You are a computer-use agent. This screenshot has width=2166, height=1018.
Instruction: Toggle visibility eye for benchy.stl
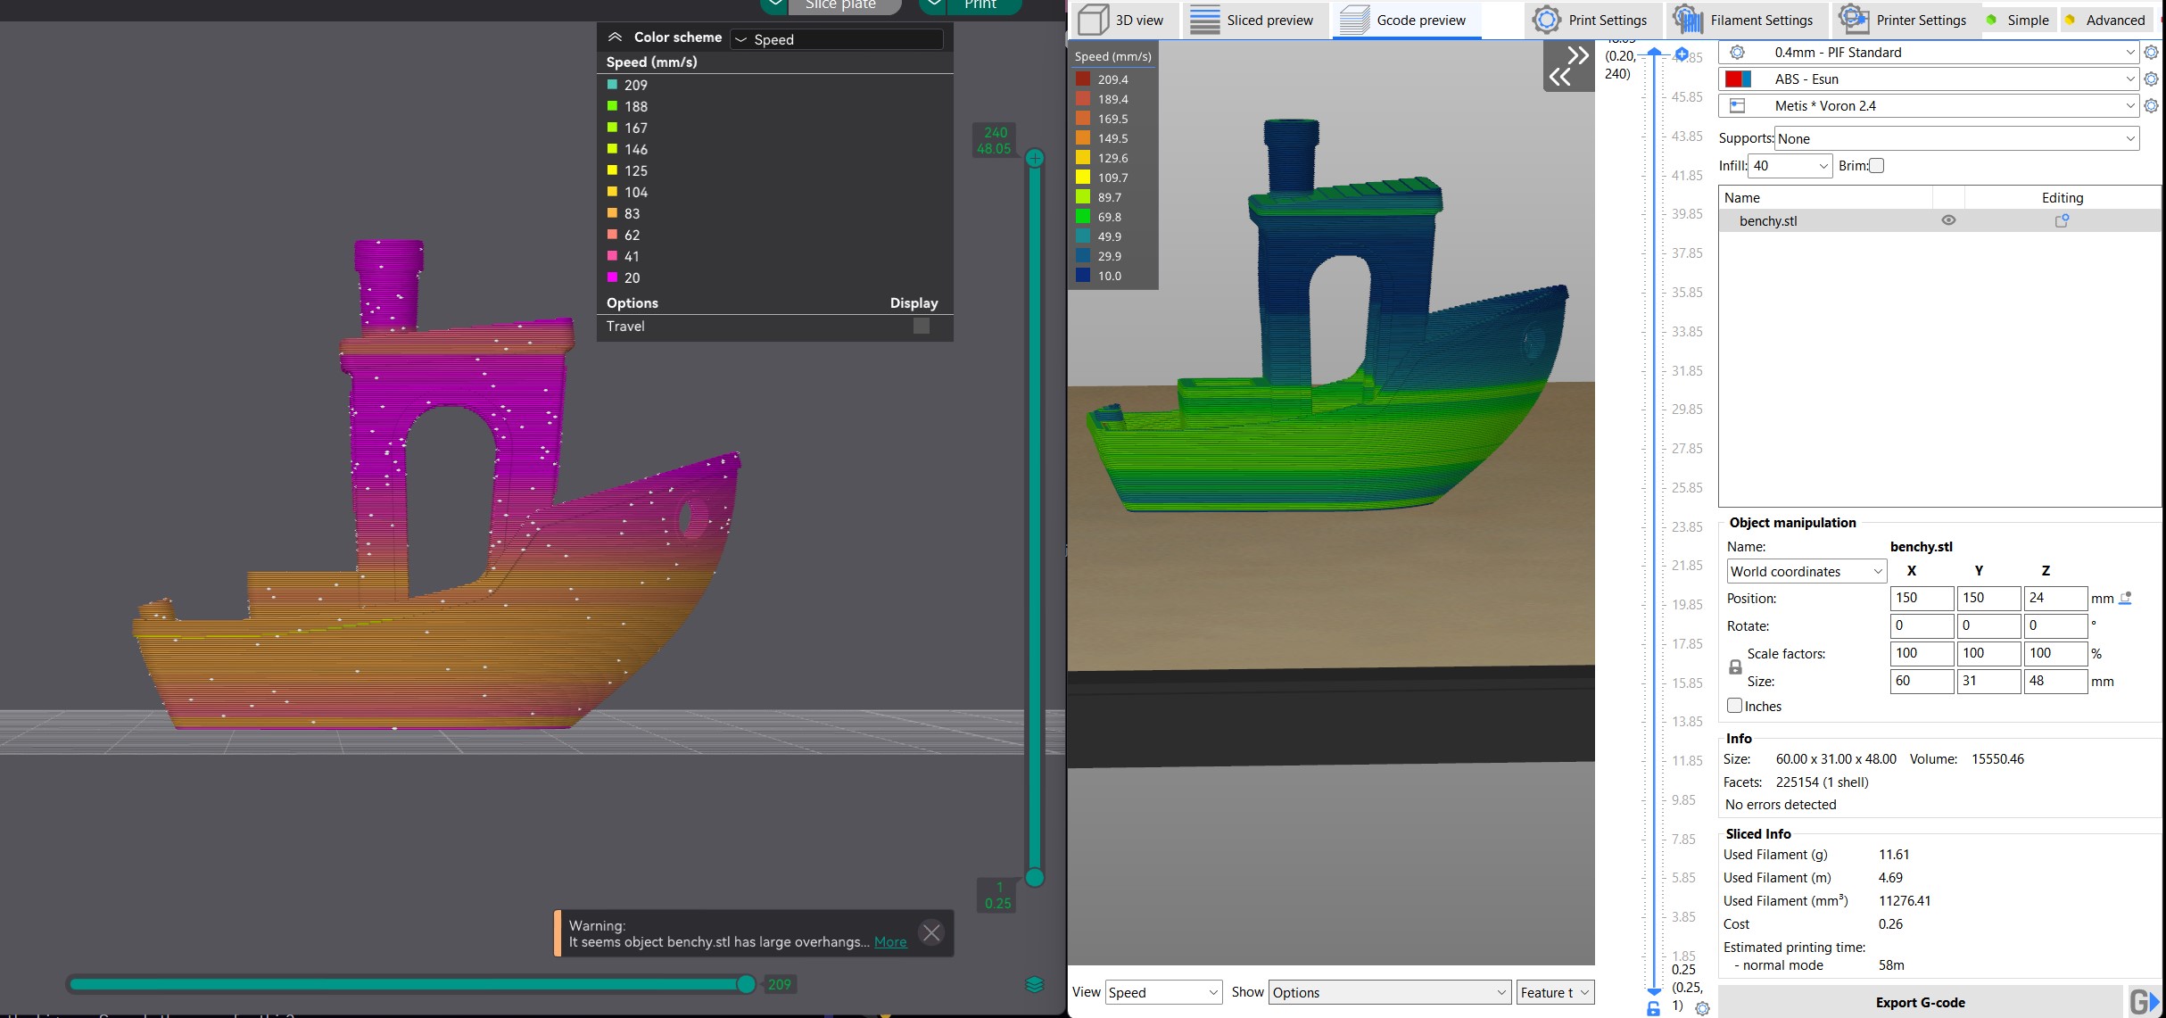coord(1948,220)
